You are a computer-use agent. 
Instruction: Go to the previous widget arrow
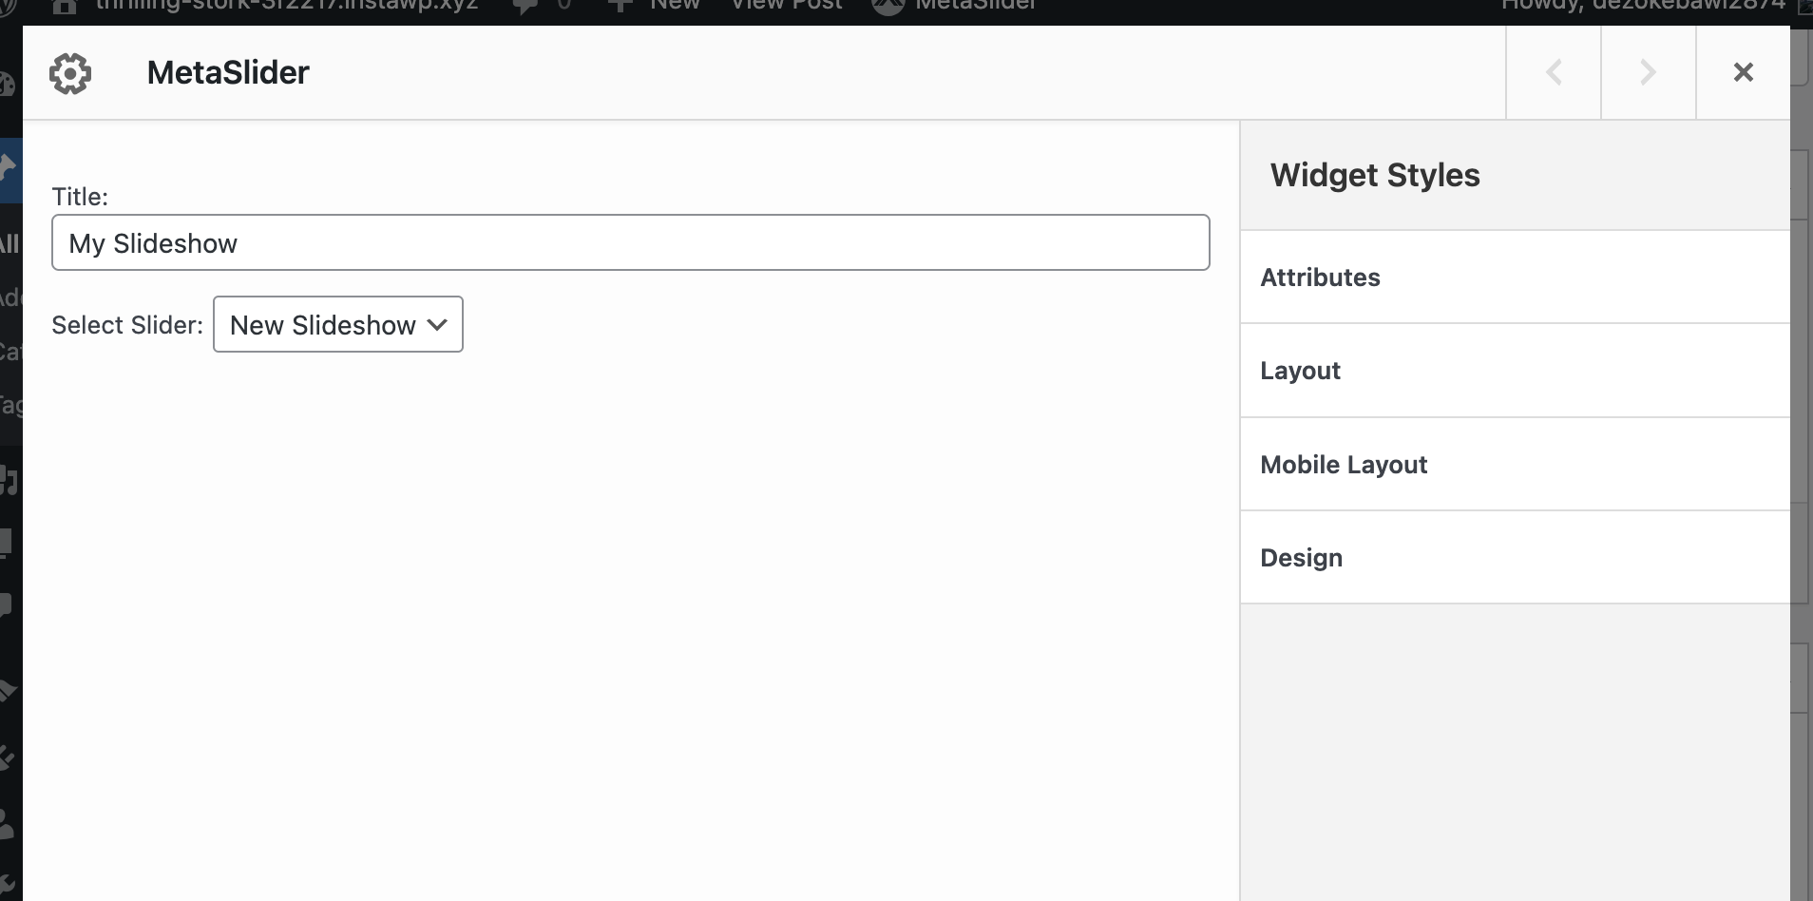[x=1554, y=72]
